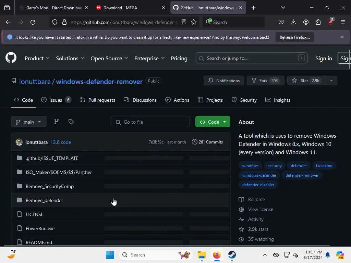Star the repository with Star button

coord(306,80)
